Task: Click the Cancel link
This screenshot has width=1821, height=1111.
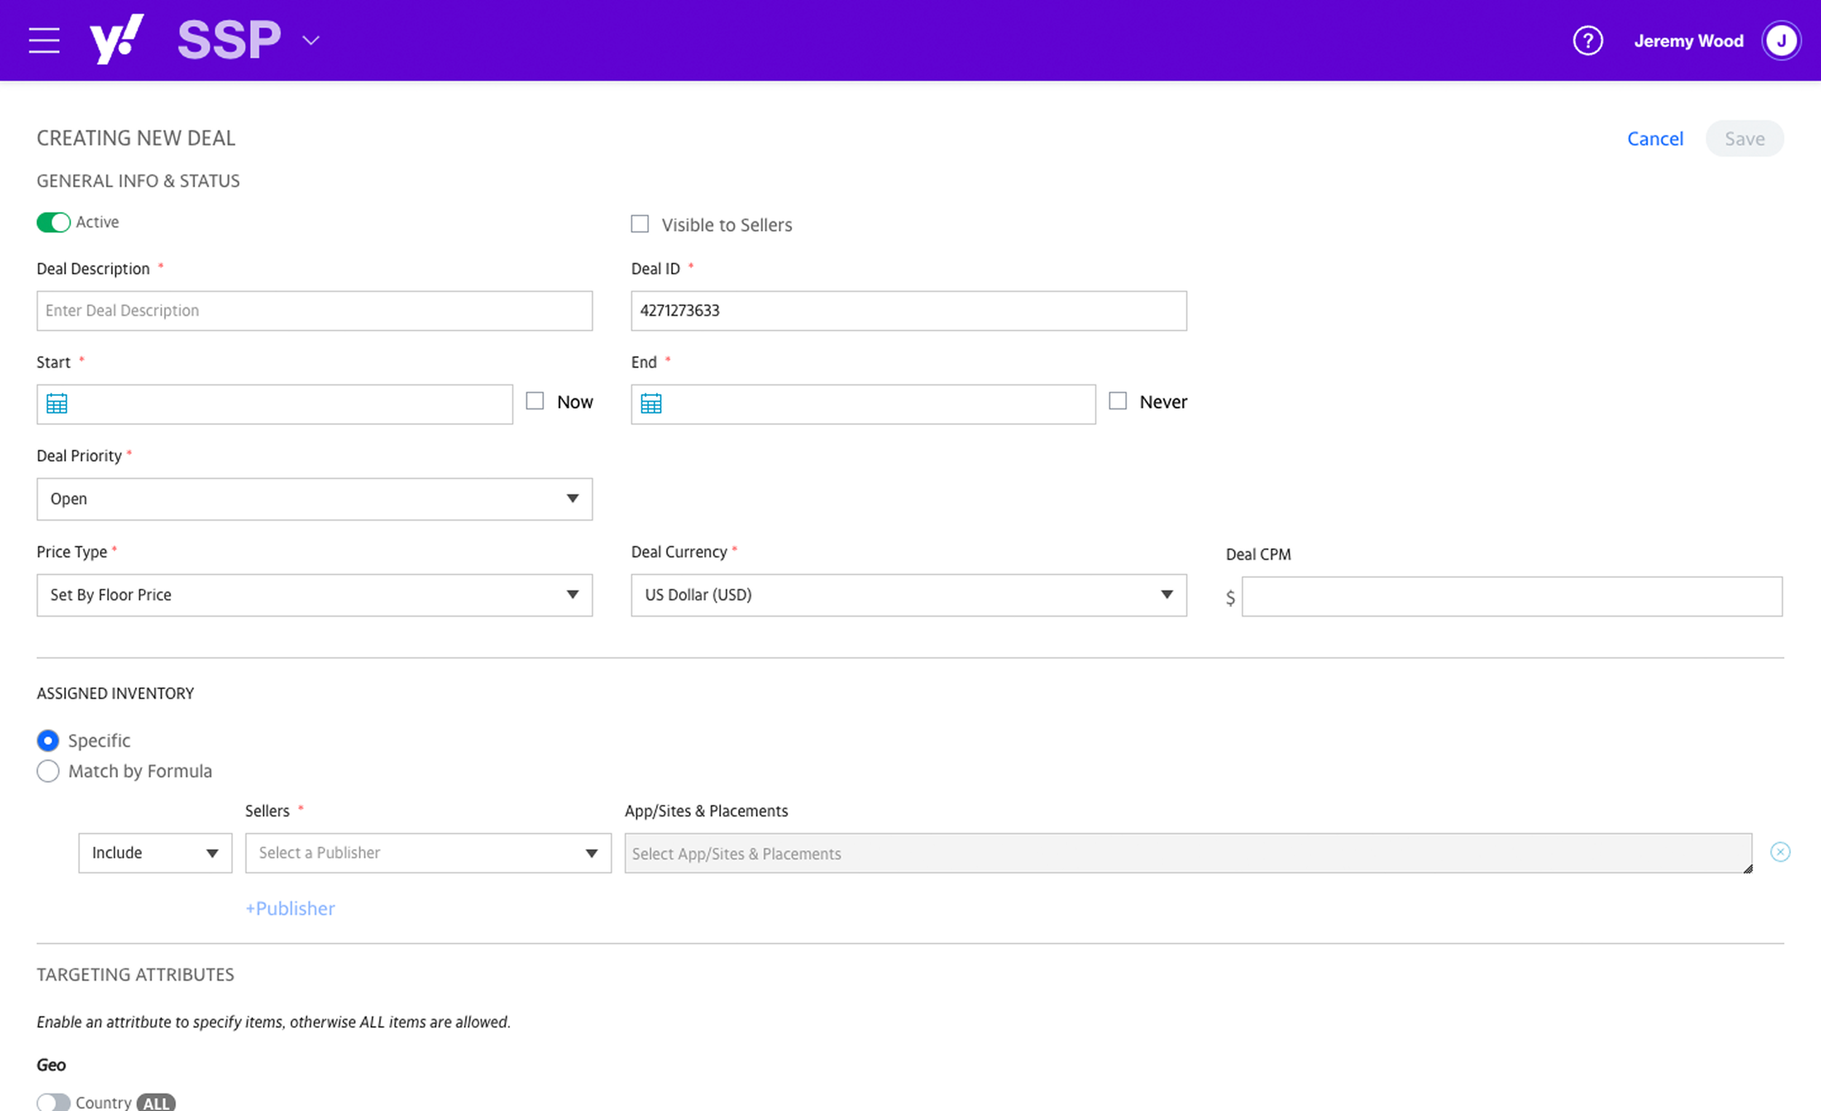Action: pyautogui.click(x=1655, y=139)
